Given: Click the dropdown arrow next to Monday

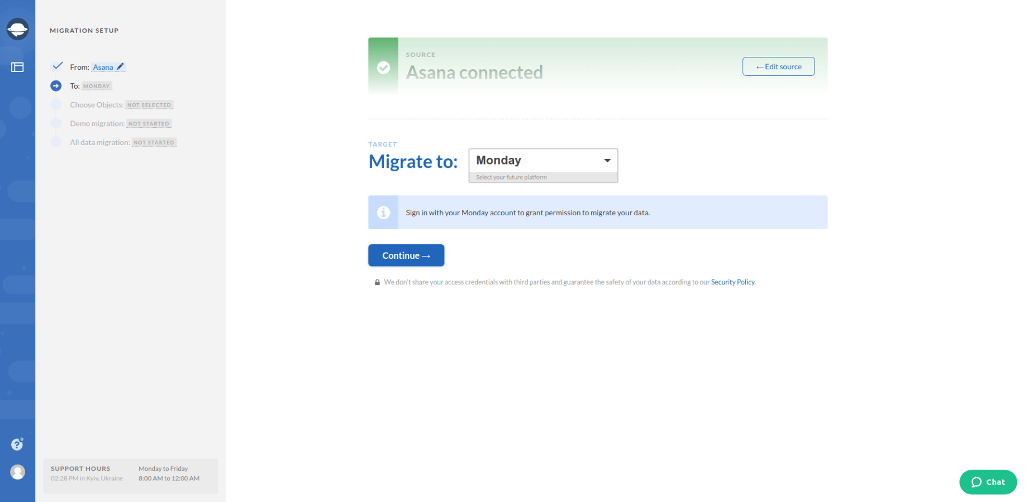Looking at the screenshot, I should [x=607, y=161].
